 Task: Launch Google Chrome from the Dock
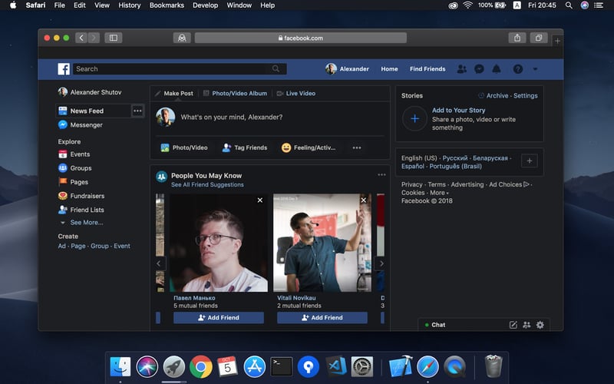tap(201, 366)
